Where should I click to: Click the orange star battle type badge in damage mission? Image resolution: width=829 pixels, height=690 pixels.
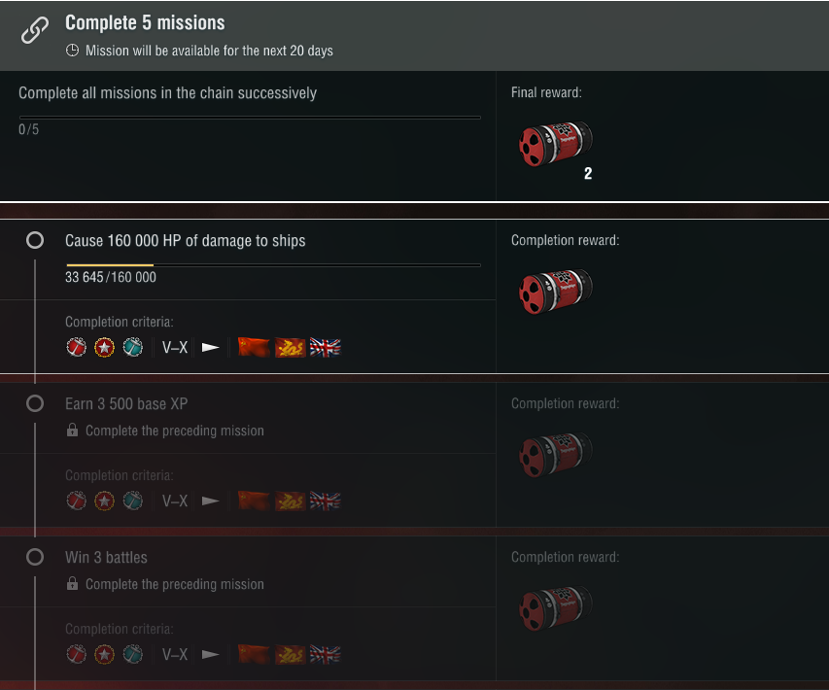[x=105, y=347]
